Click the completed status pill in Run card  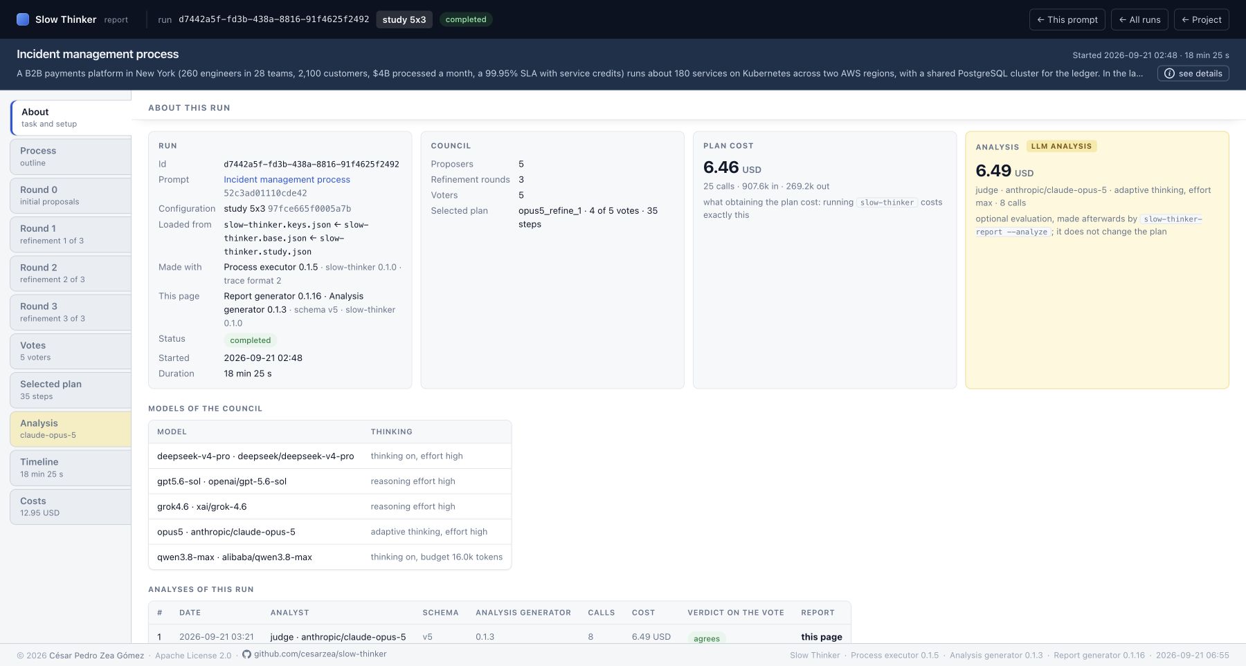click(x=250, y=340)
